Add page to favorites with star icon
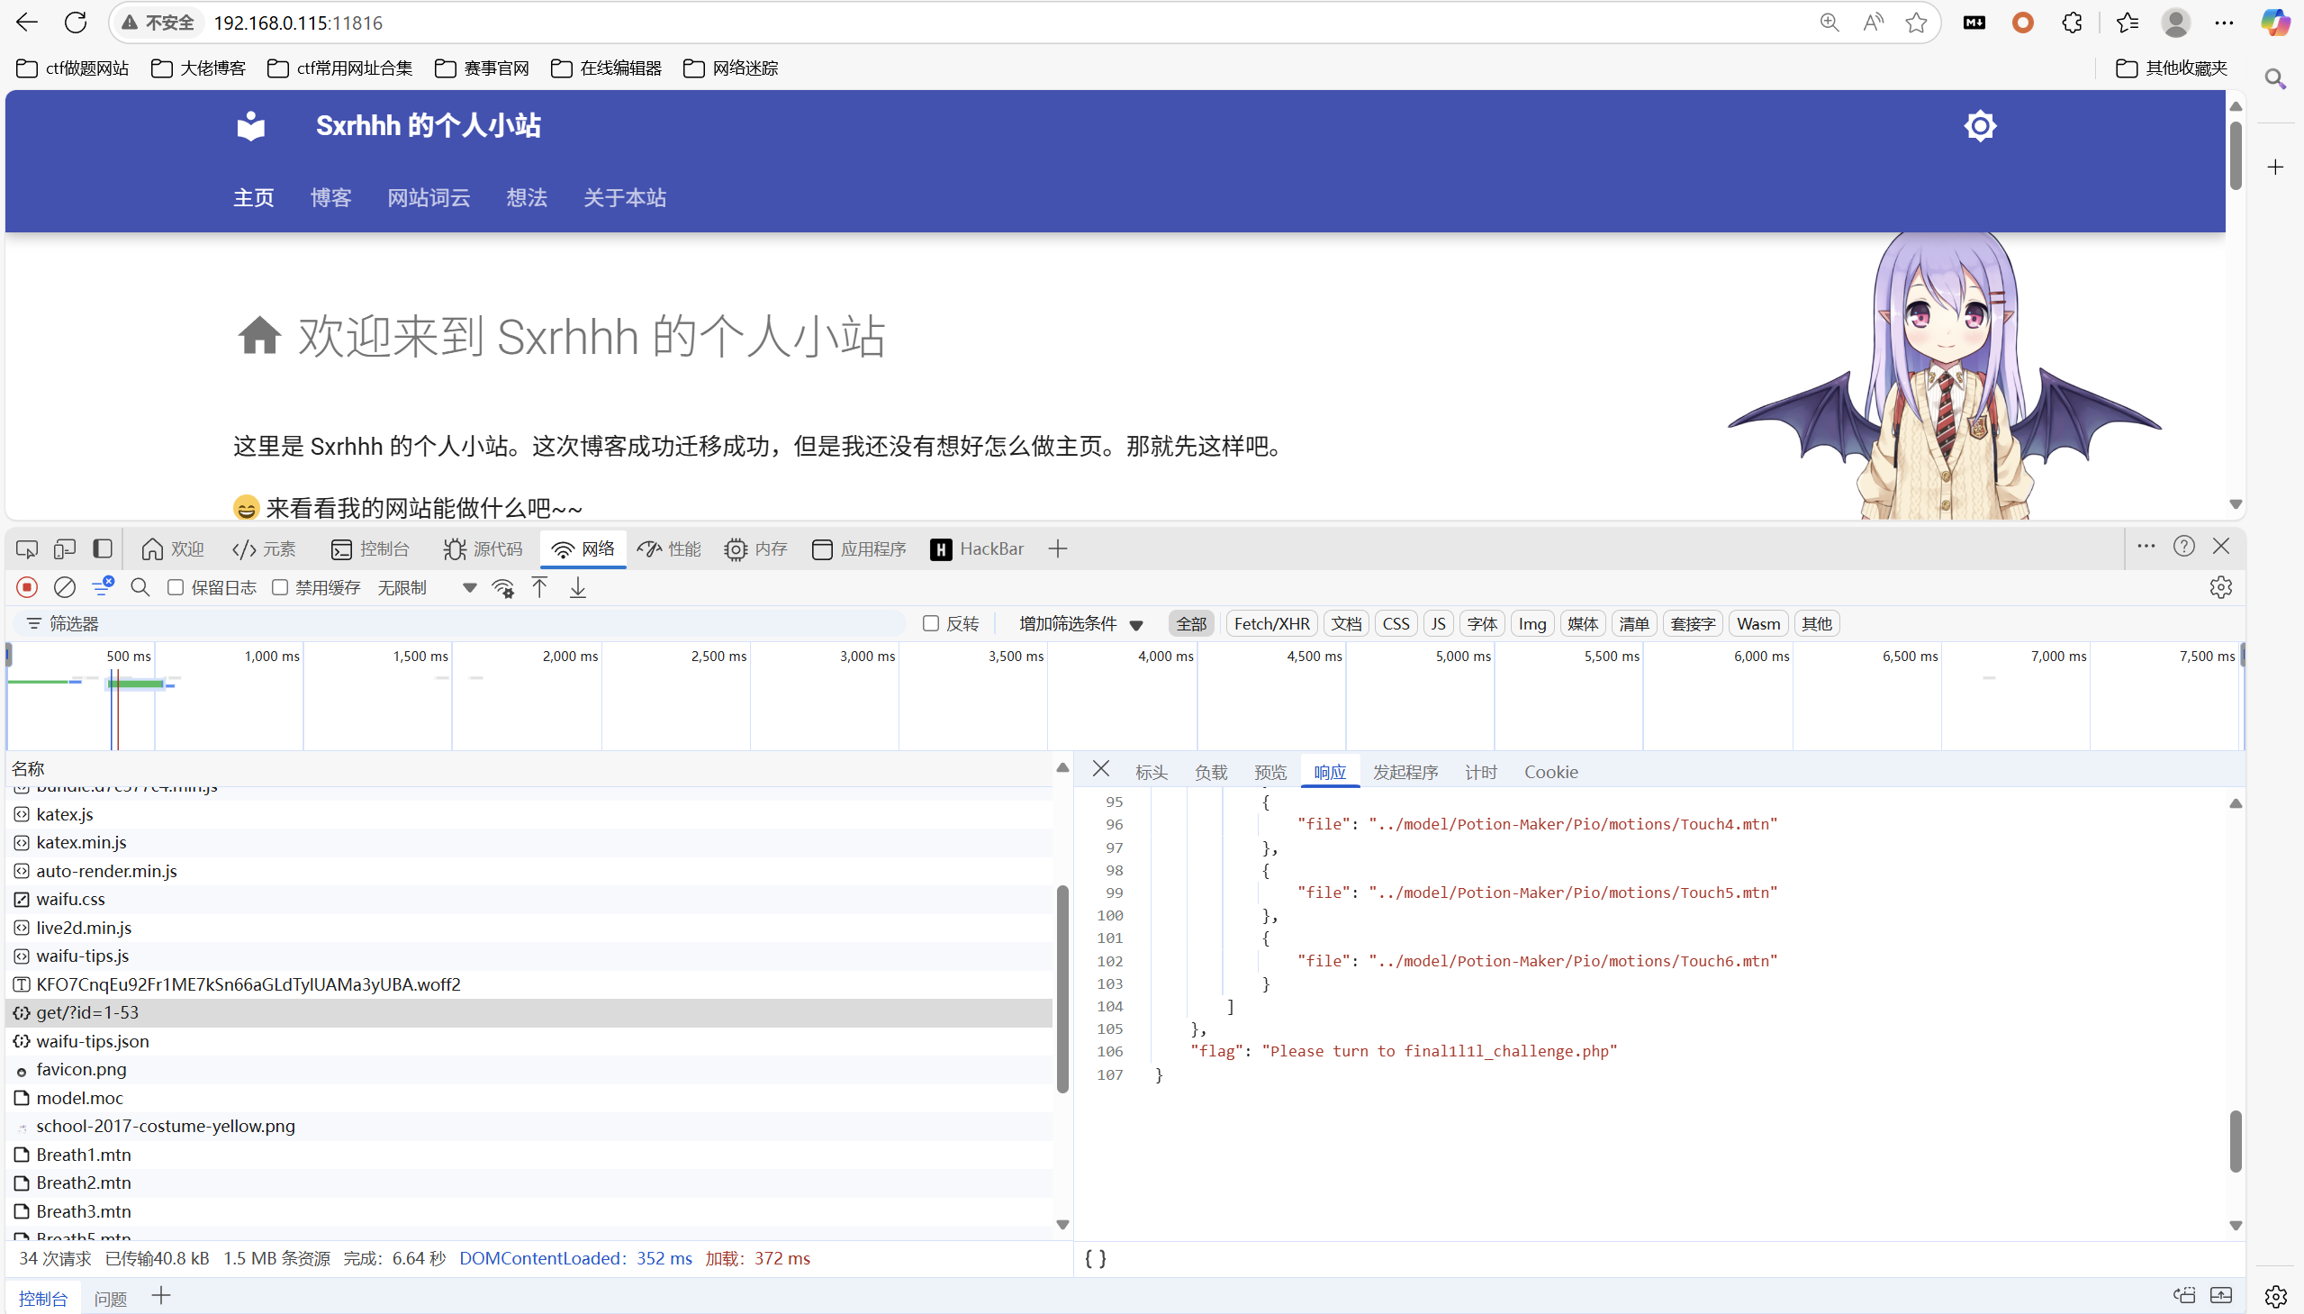This screenshot has height=1314, width=2304. coord(1917,23)
